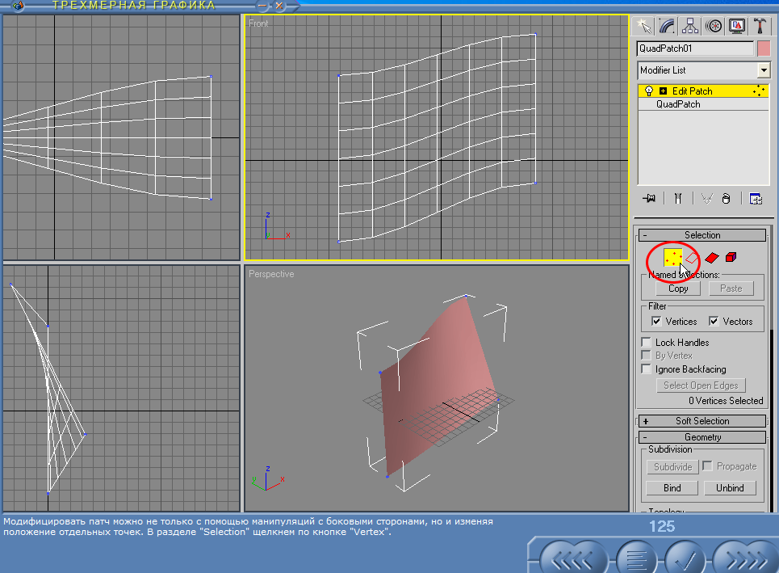Click the Front viewport label
The width and height of the screenshot is (779, 573).
pyautogui.click(x=258, y=23)
